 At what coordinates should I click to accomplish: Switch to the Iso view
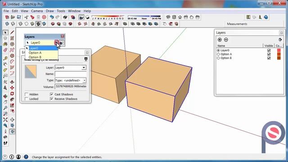(168, 17)
